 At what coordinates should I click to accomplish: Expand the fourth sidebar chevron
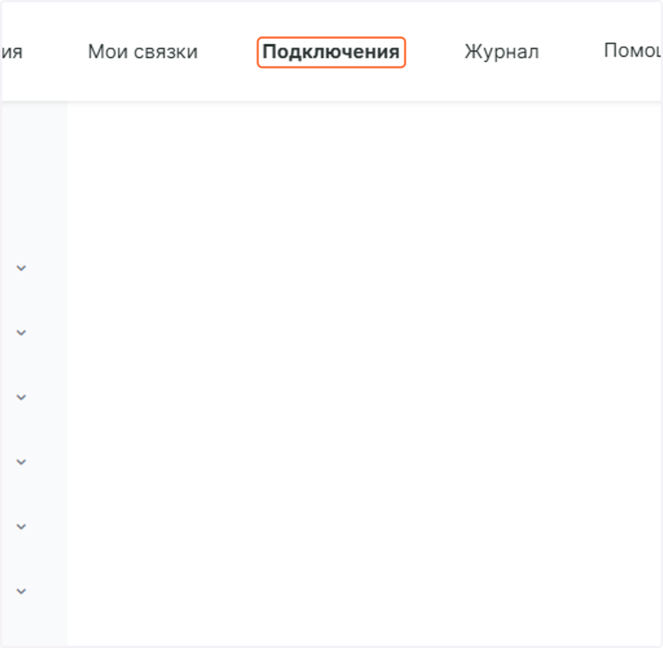pyautogui.click(x=21, y=462)
